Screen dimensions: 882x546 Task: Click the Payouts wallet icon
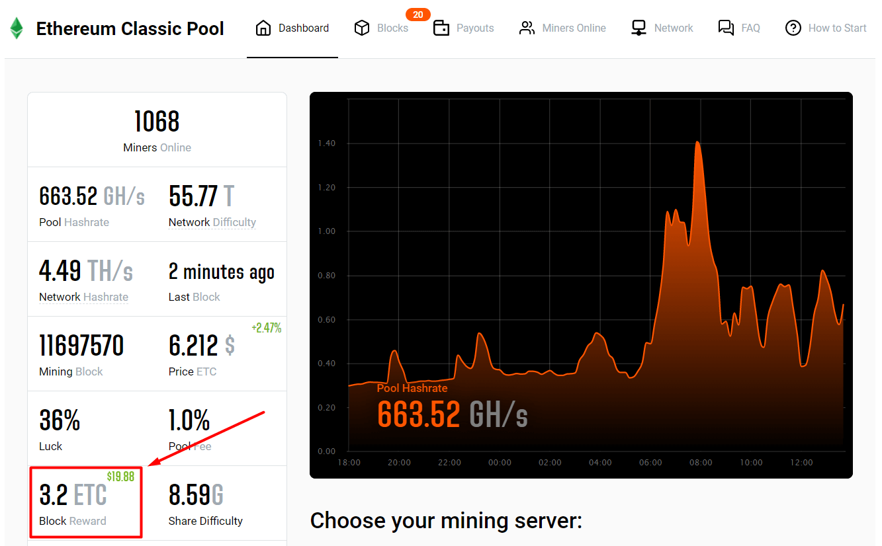pyautogui.click(x=441, y=28)
